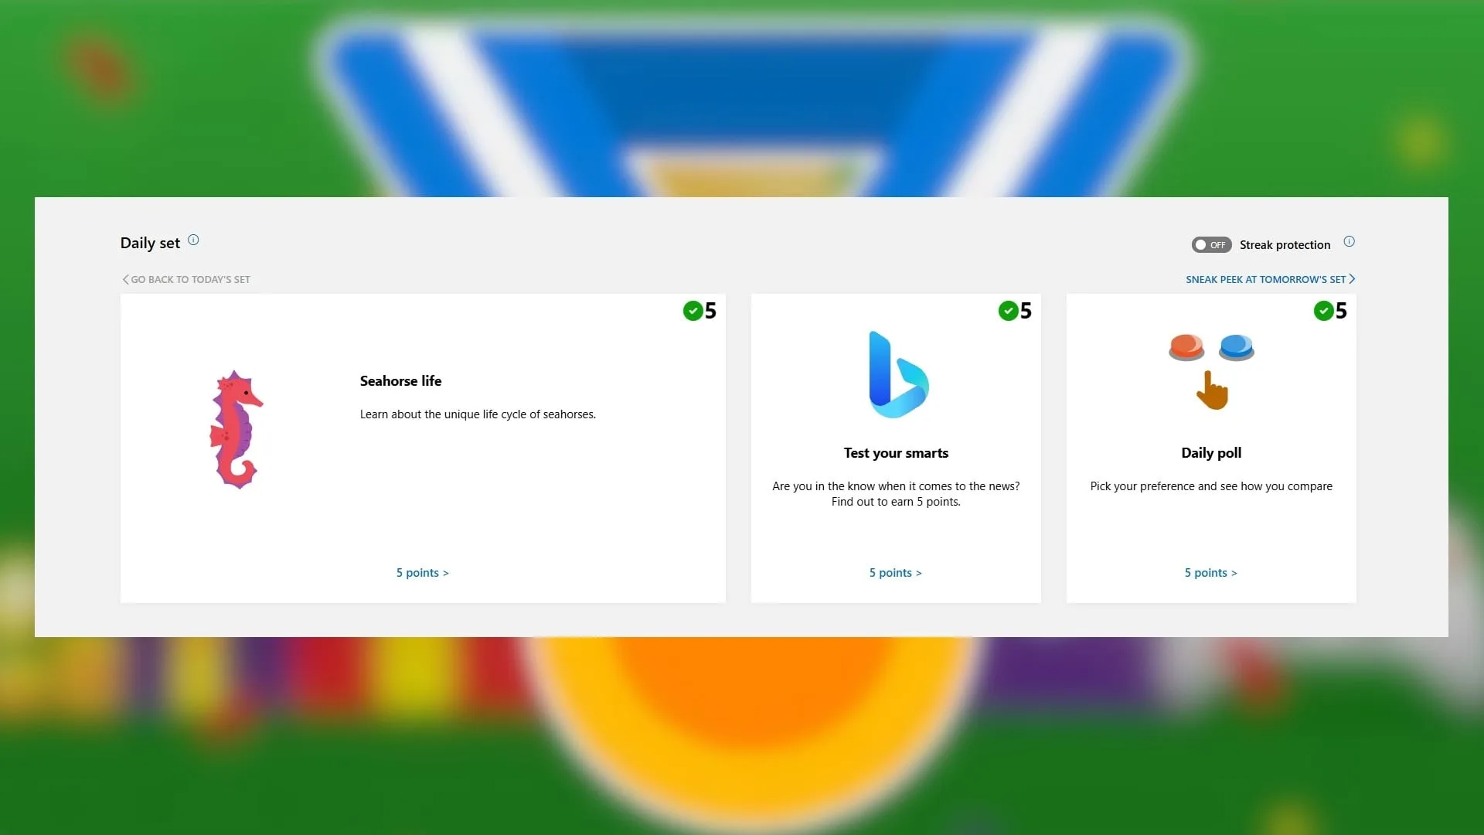Screen dimensions: 1484x835
Task: Click the Daily set info icon
Action: [x=193, y=240]
